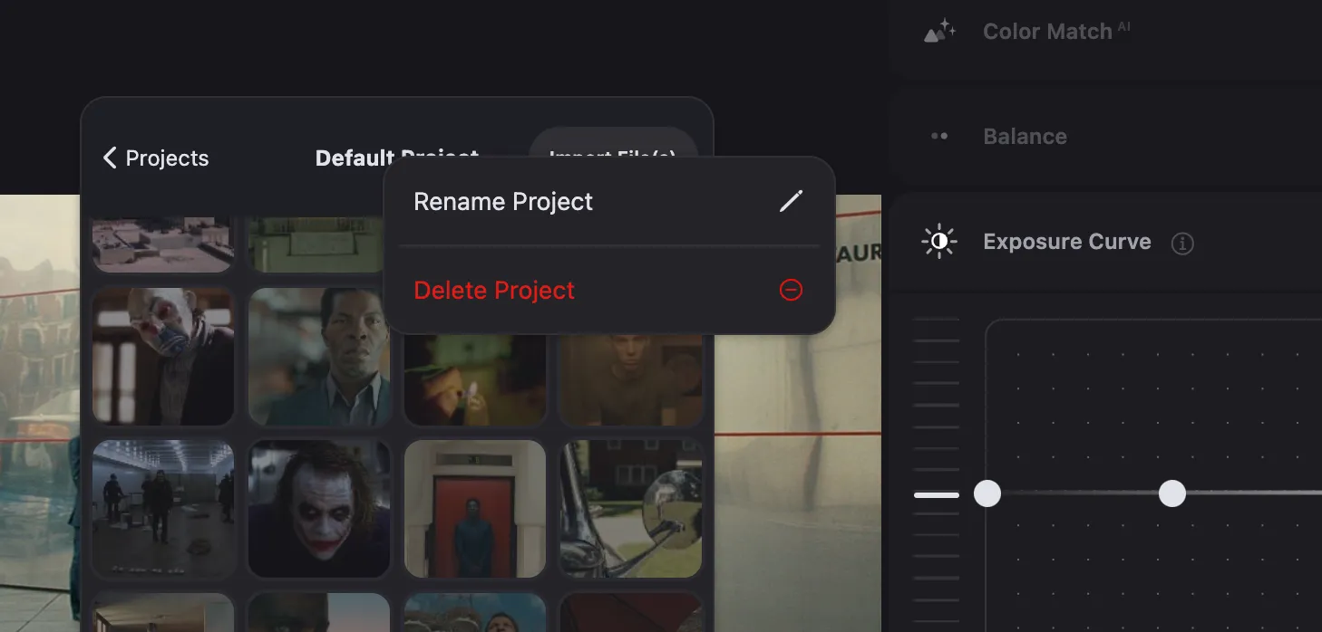The width and height of the screenshot is (1322, 632).
Task: Choose Rename Project from the menu
Action: click(608, 201)
